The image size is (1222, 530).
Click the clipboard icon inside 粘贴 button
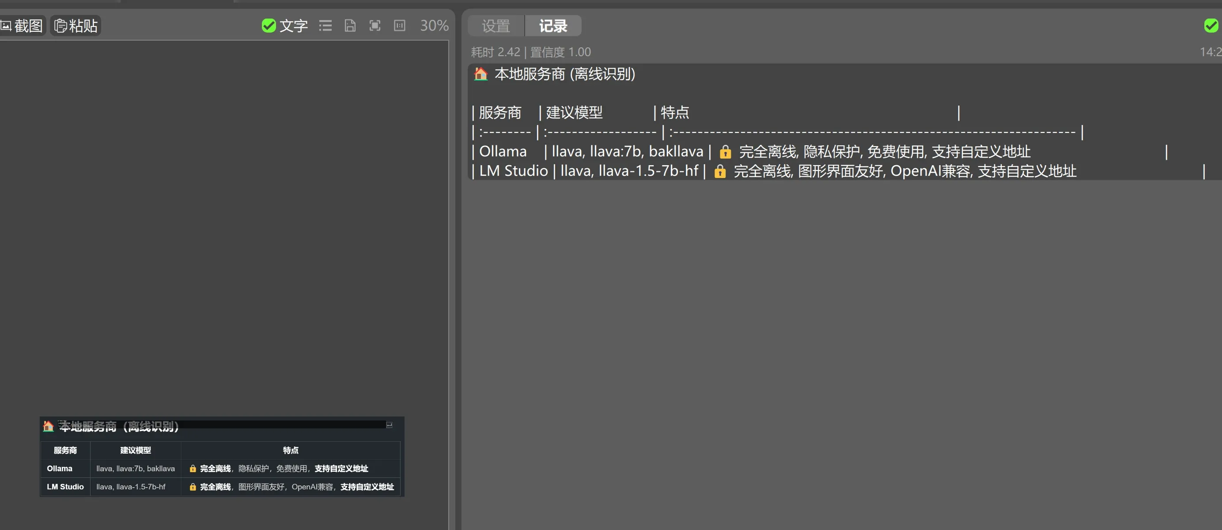pos(60,26)
